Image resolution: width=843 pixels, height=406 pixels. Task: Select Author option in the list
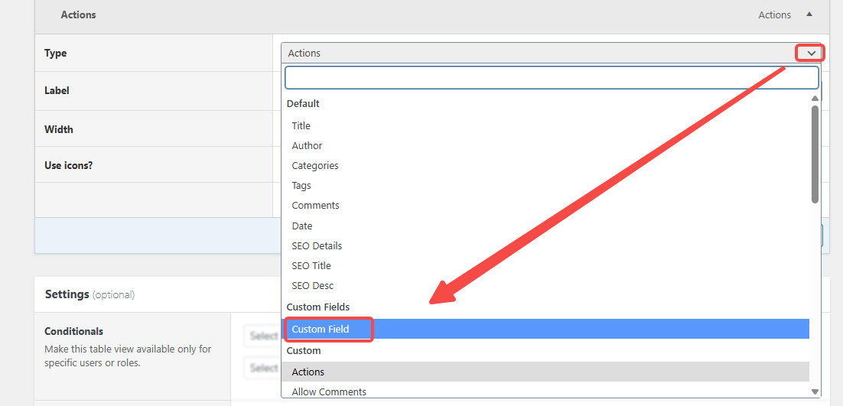(307, 145)
